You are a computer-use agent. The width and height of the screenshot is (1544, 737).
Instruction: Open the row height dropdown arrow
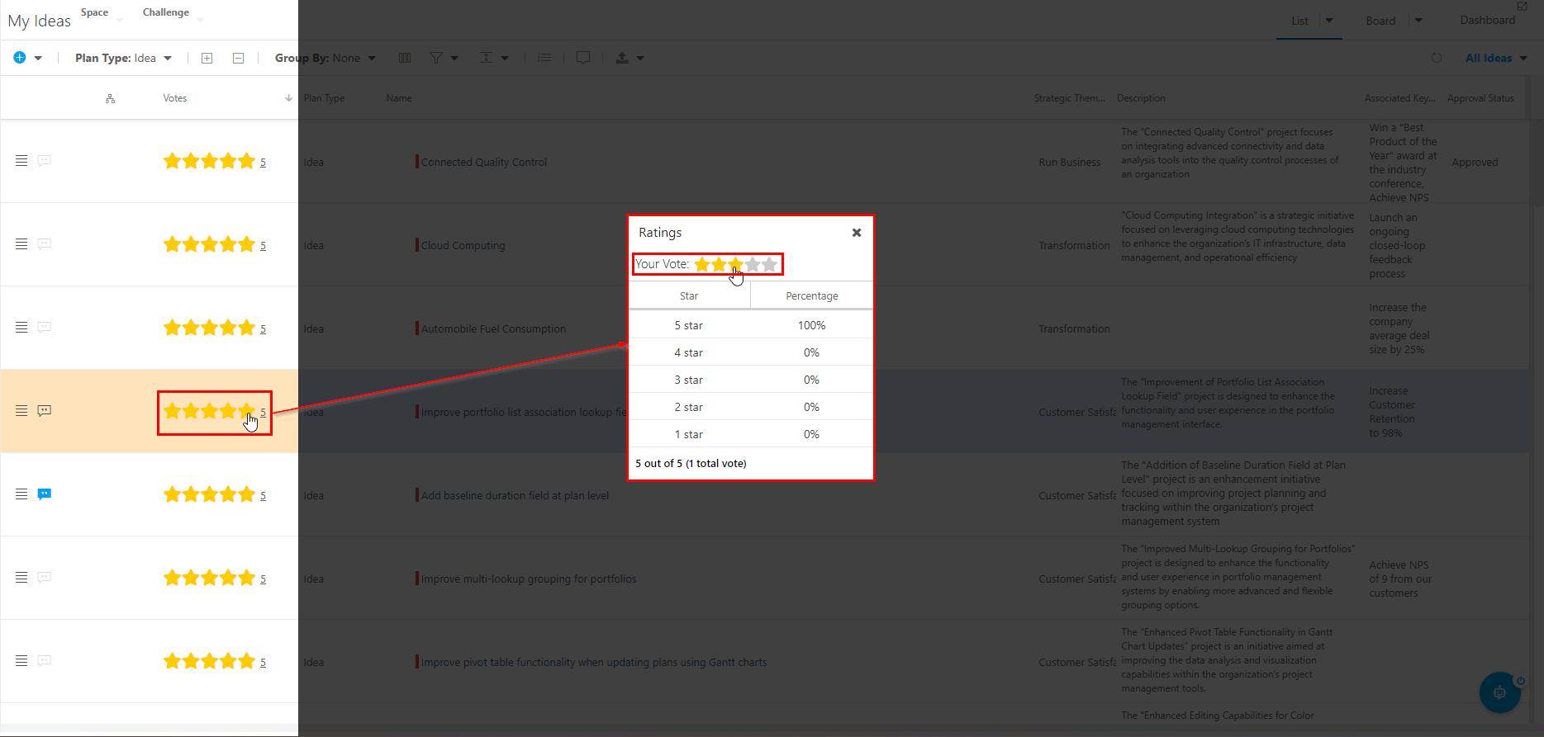[x=505, y=58]
